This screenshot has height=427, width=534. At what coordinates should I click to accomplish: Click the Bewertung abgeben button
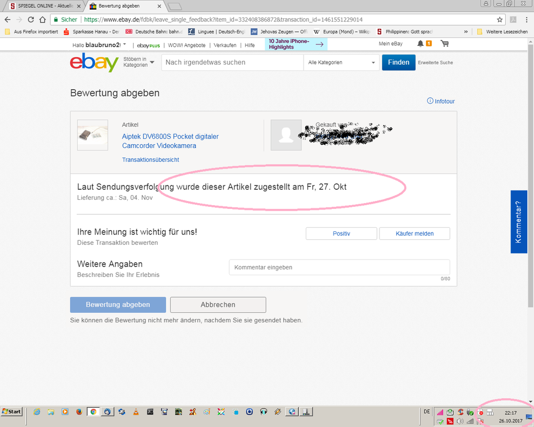(x=118, y=305)
